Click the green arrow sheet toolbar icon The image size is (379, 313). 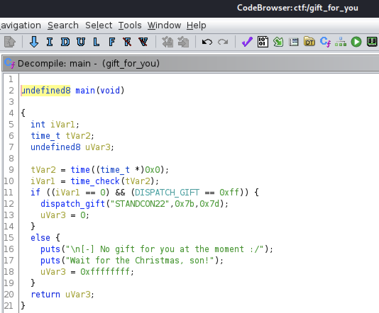click(x=278, y=42)
